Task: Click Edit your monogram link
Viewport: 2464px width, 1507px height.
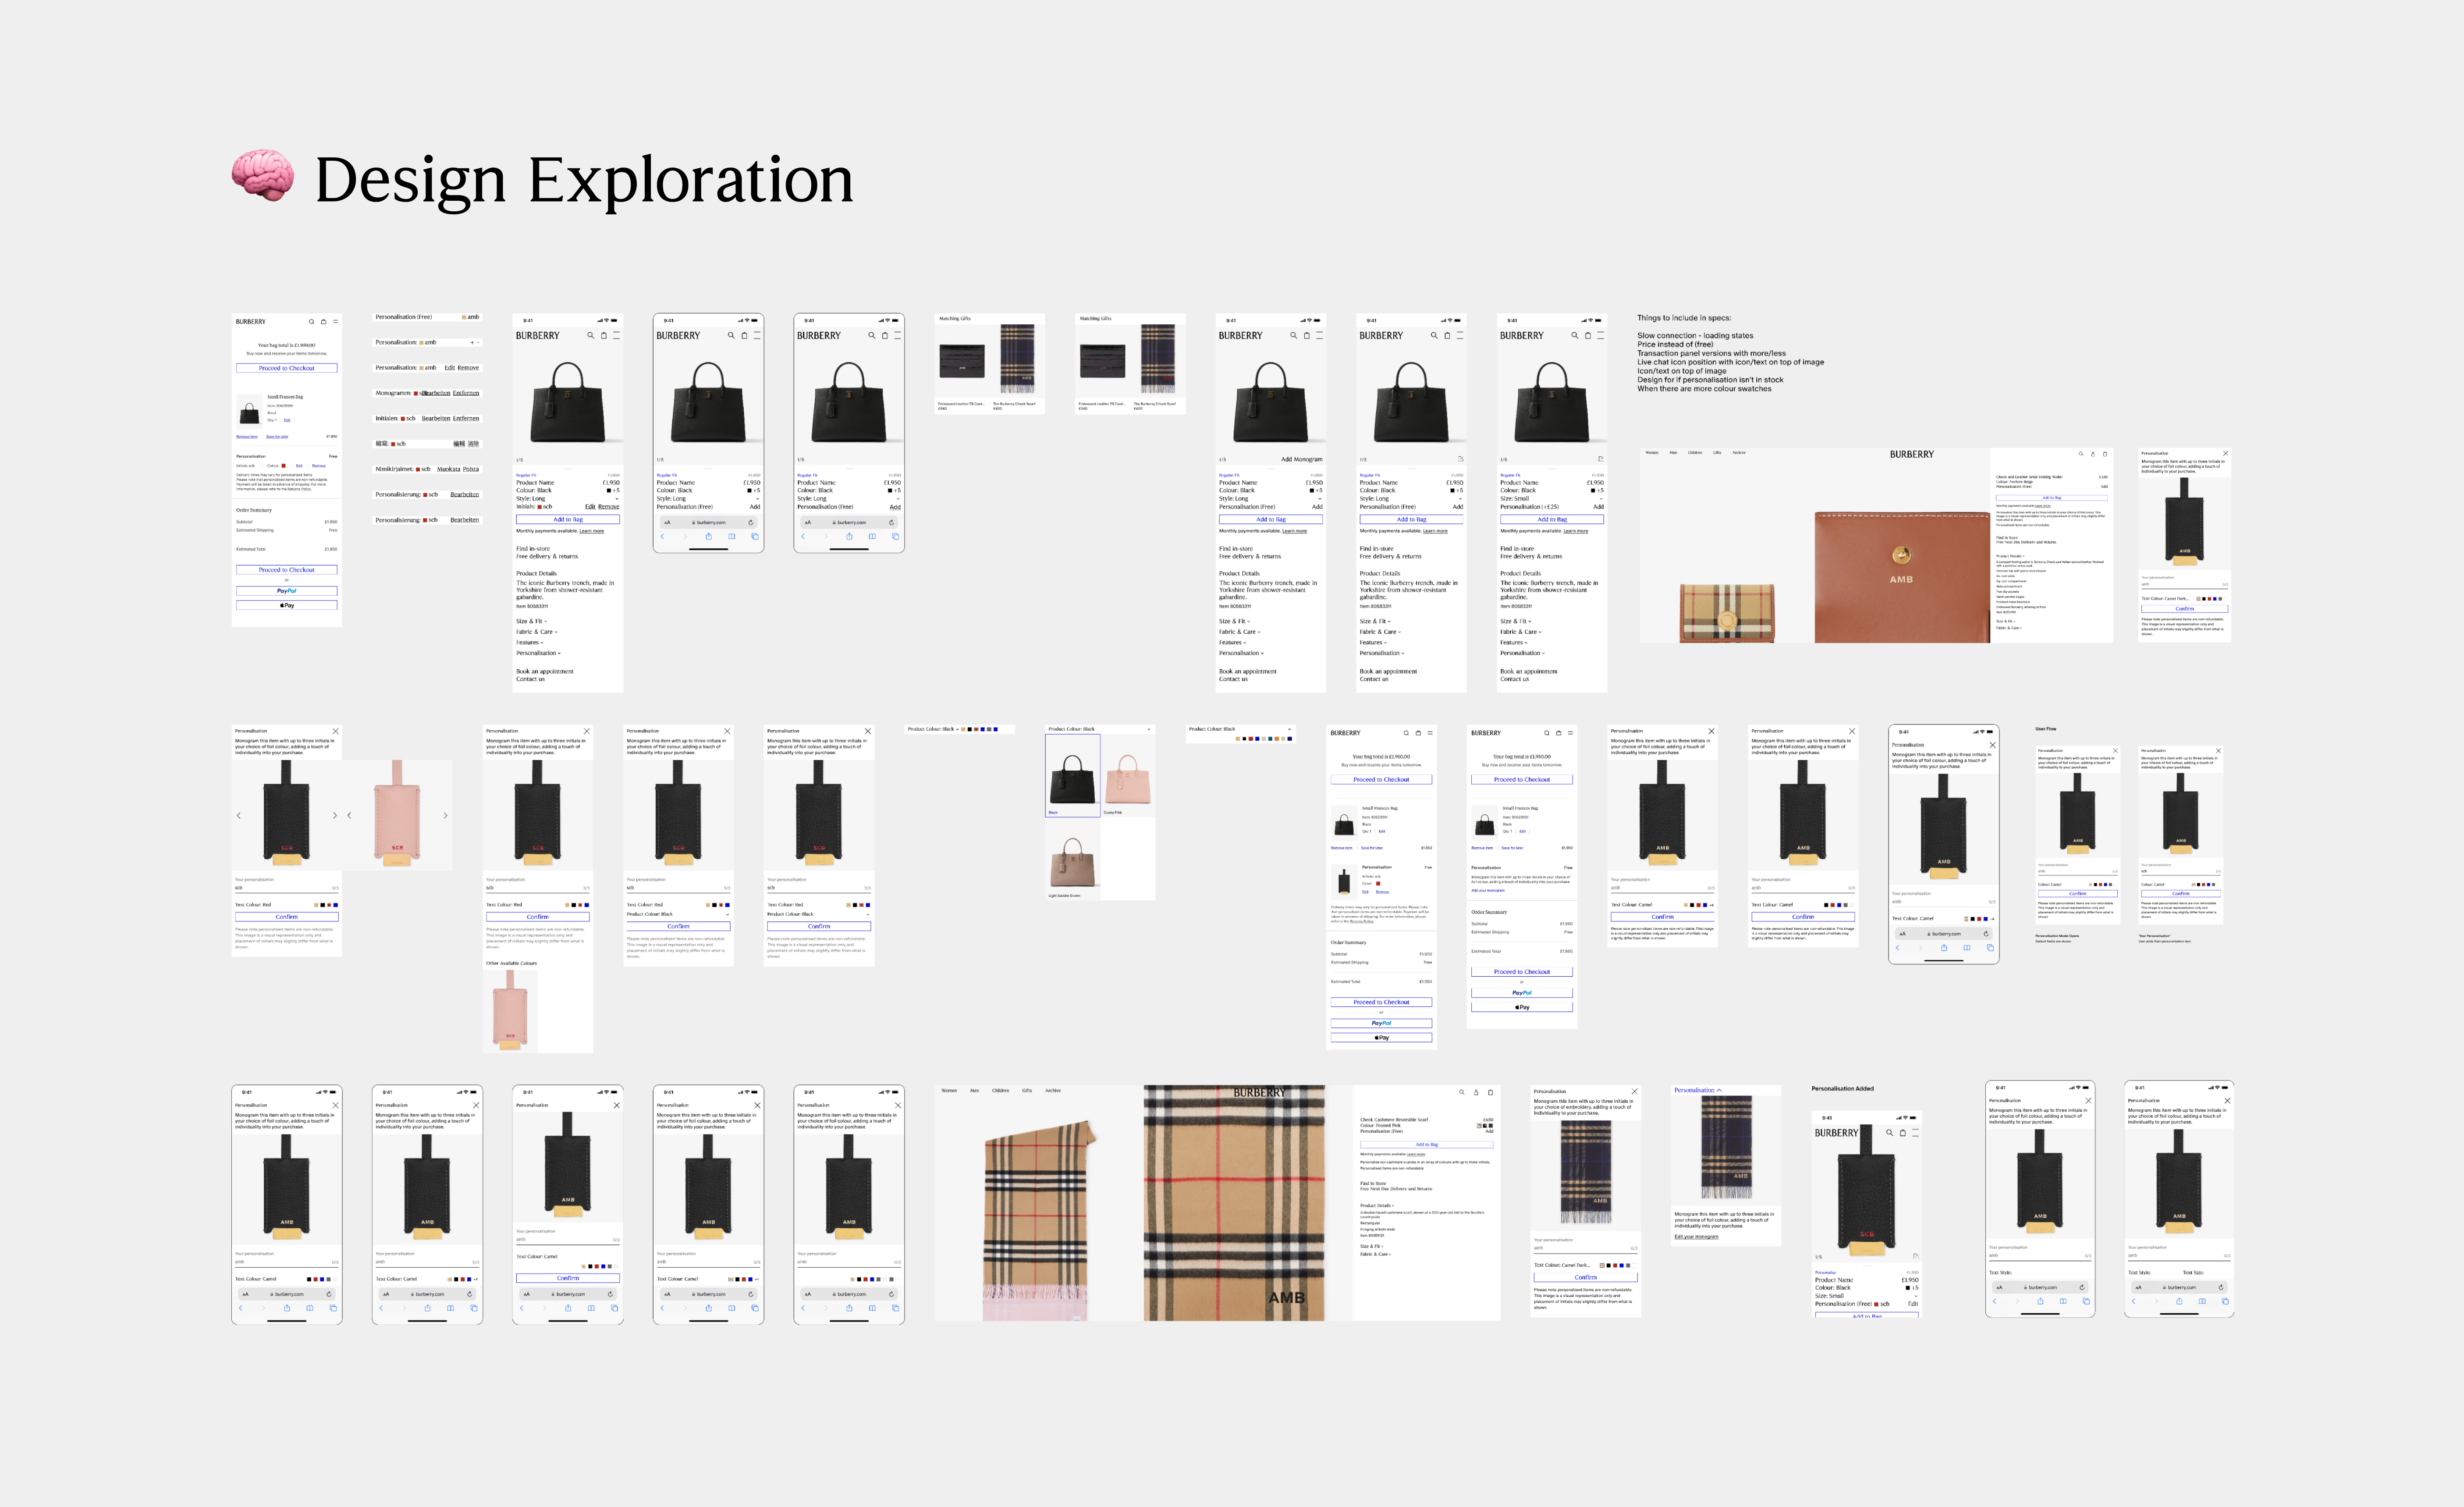Action: click(1696, 1237)
